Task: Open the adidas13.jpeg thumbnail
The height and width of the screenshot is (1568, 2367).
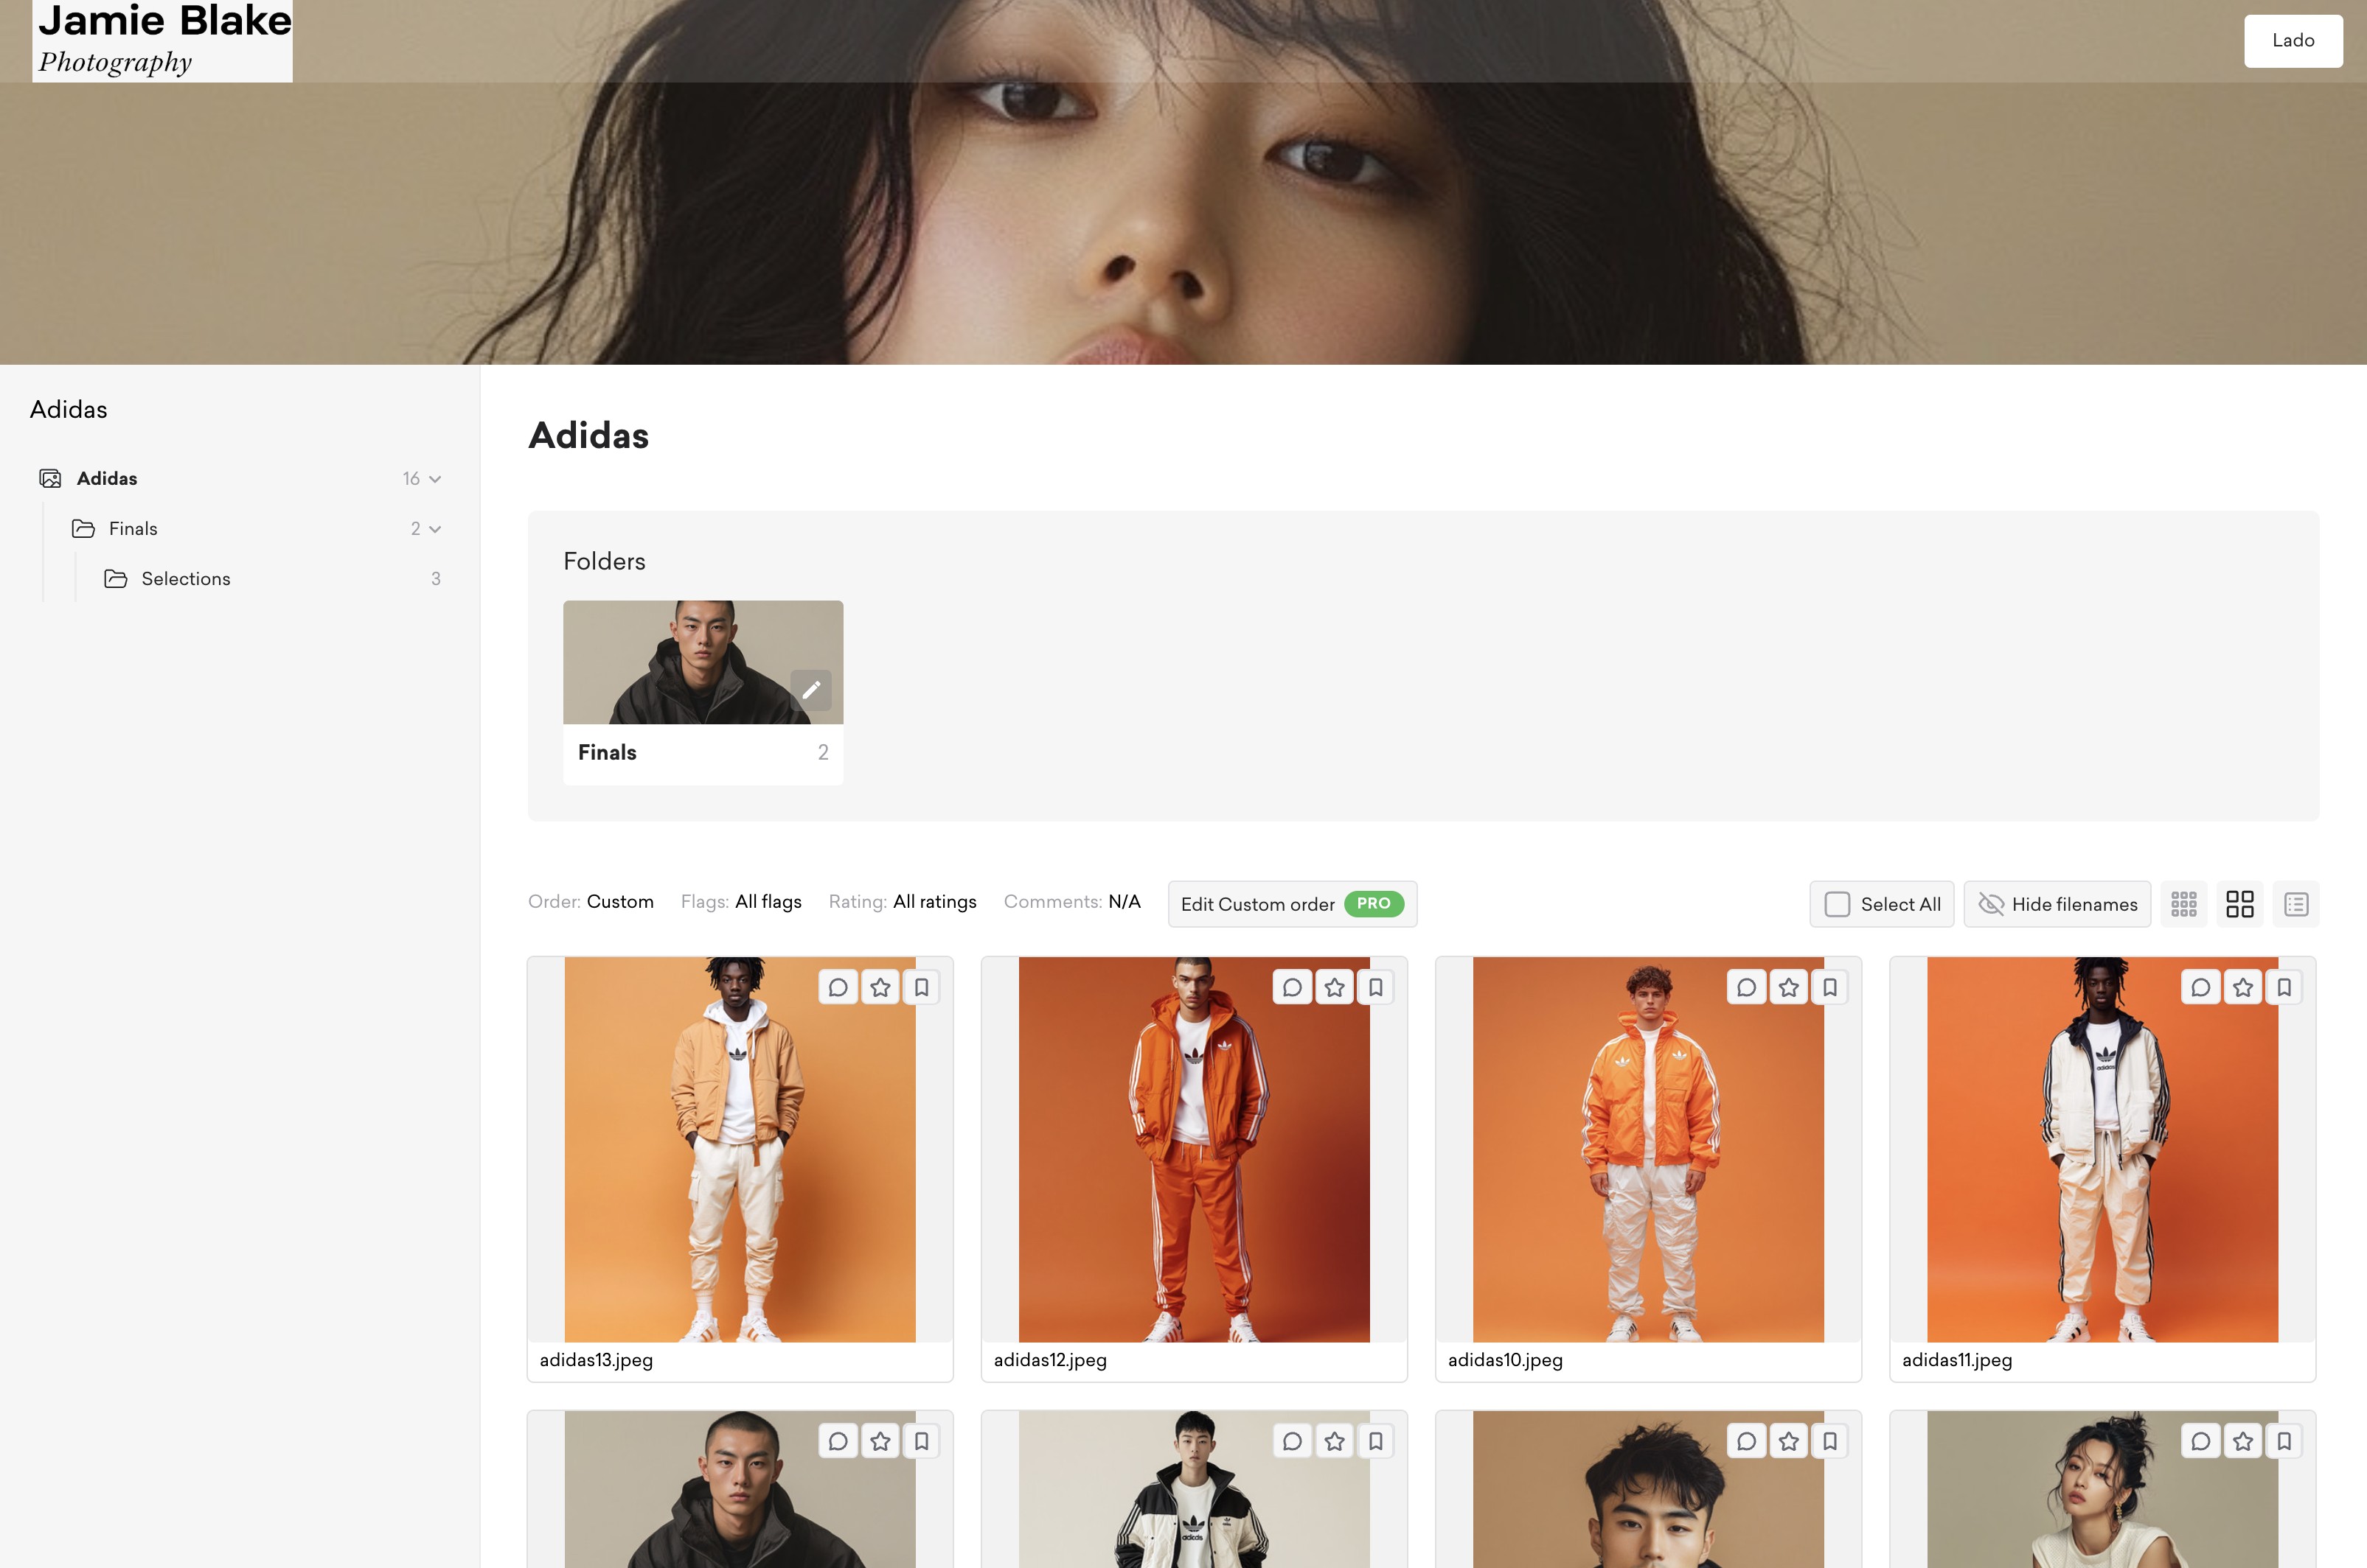Action: pyautogui.click(x=740, y=1150)
